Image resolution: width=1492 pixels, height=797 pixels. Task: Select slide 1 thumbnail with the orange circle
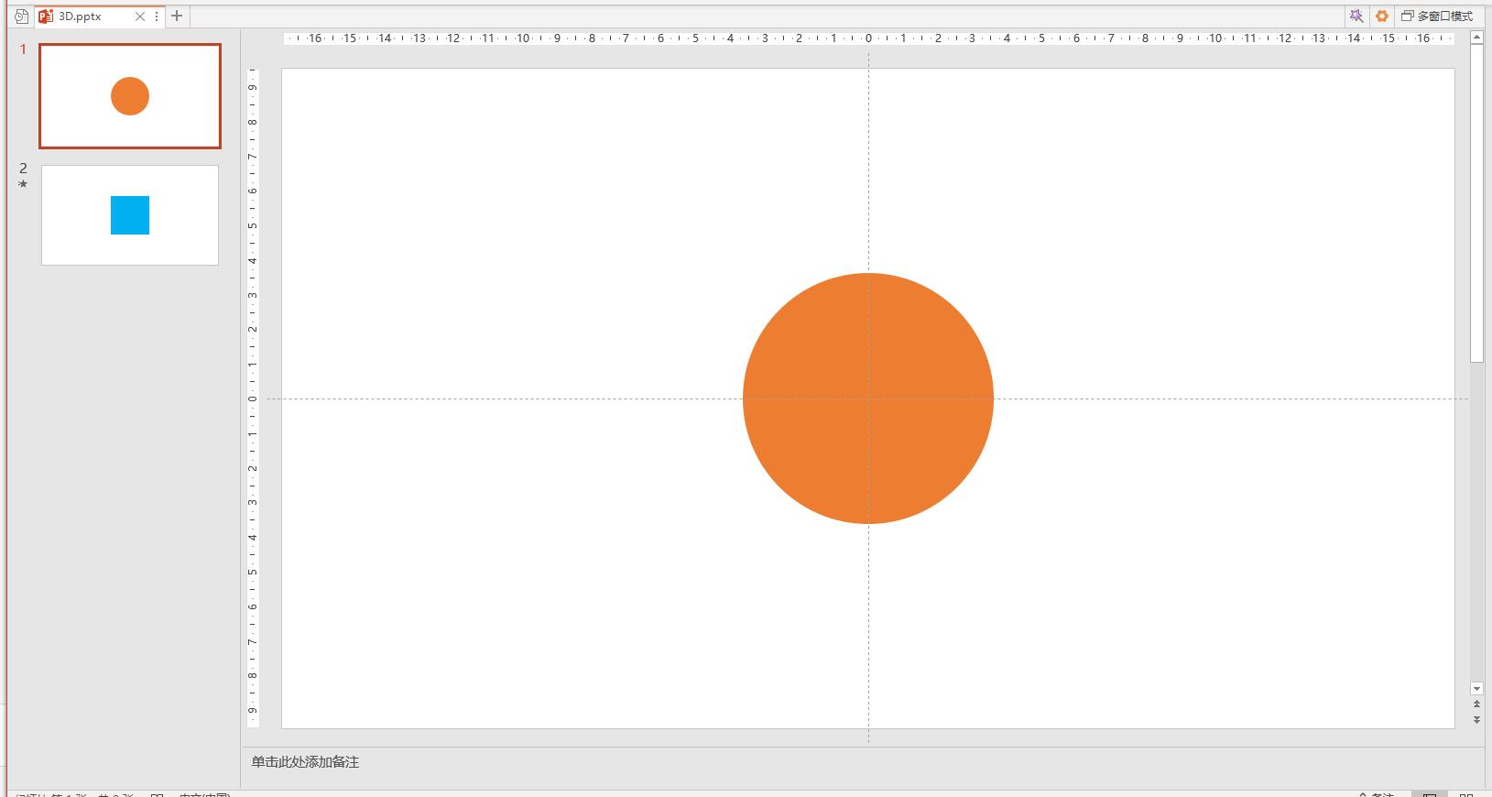[x=130, y=96]
